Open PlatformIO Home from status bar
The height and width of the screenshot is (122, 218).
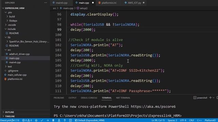pos(36,120)
